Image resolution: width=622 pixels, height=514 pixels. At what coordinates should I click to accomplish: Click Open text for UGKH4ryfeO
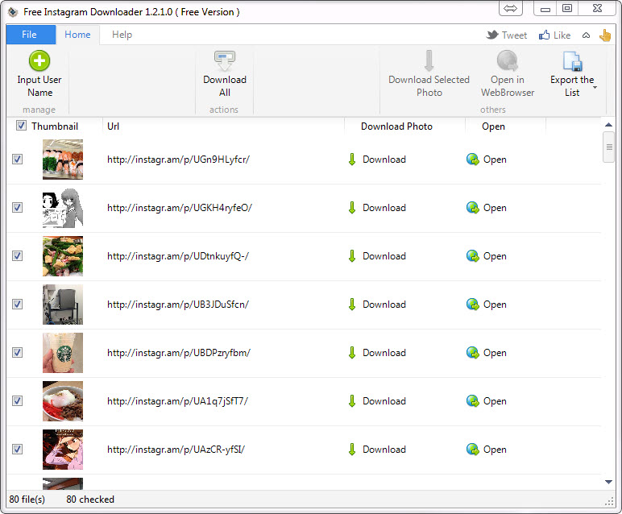[495, 208]
